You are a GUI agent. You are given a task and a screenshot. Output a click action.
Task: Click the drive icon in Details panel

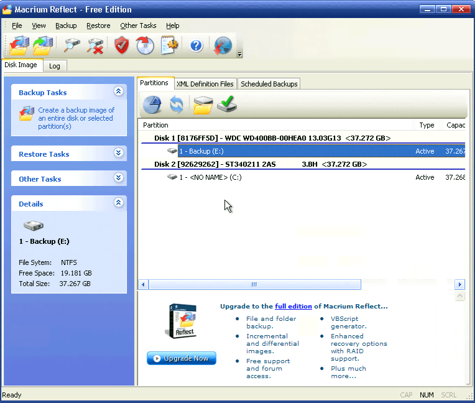point(34,225)
